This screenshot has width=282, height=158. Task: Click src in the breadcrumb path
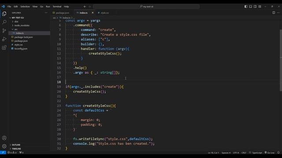pos(54,18)
